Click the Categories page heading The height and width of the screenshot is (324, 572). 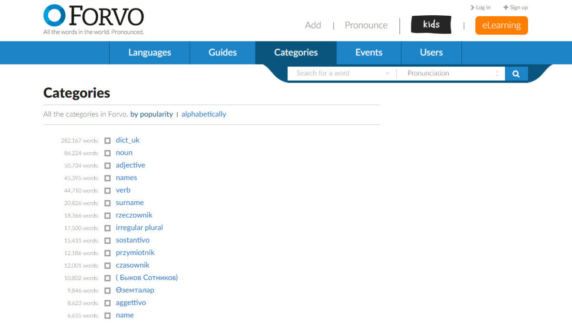click(77, 93)
